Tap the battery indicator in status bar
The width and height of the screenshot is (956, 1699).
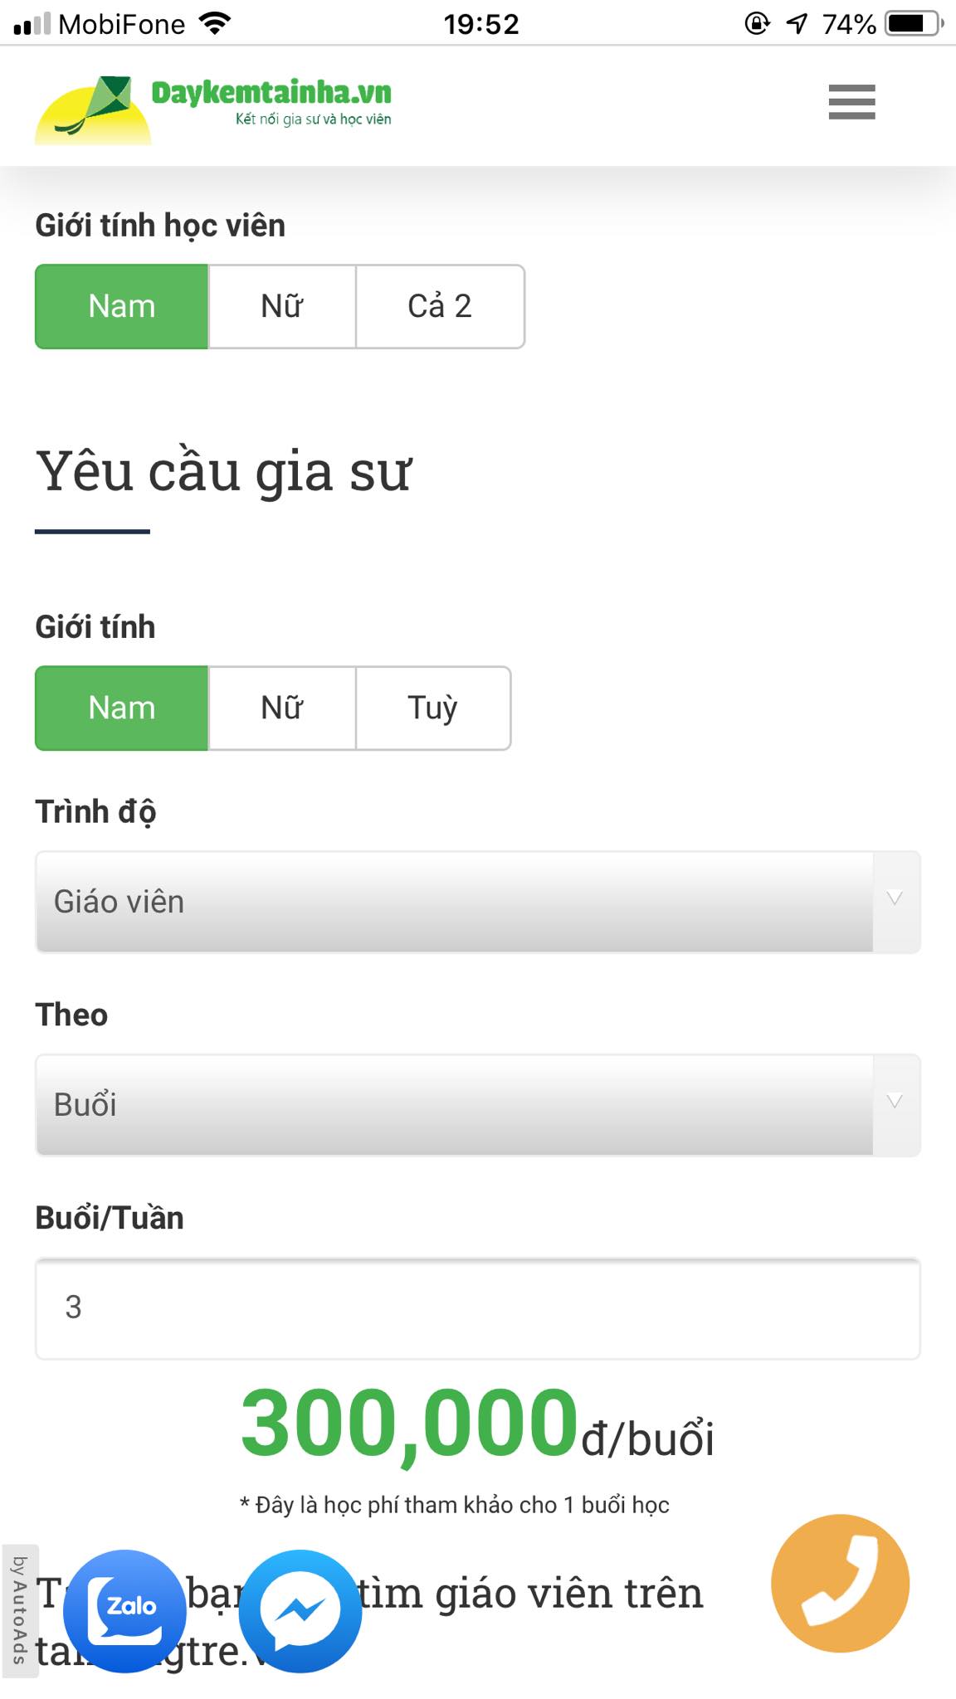[x=915, y=23]
